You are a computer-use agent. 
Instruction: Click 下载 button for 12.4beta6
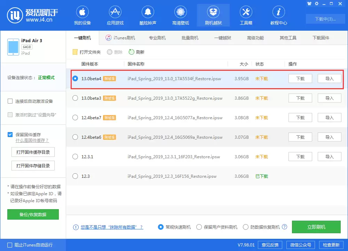click(300, 137)
